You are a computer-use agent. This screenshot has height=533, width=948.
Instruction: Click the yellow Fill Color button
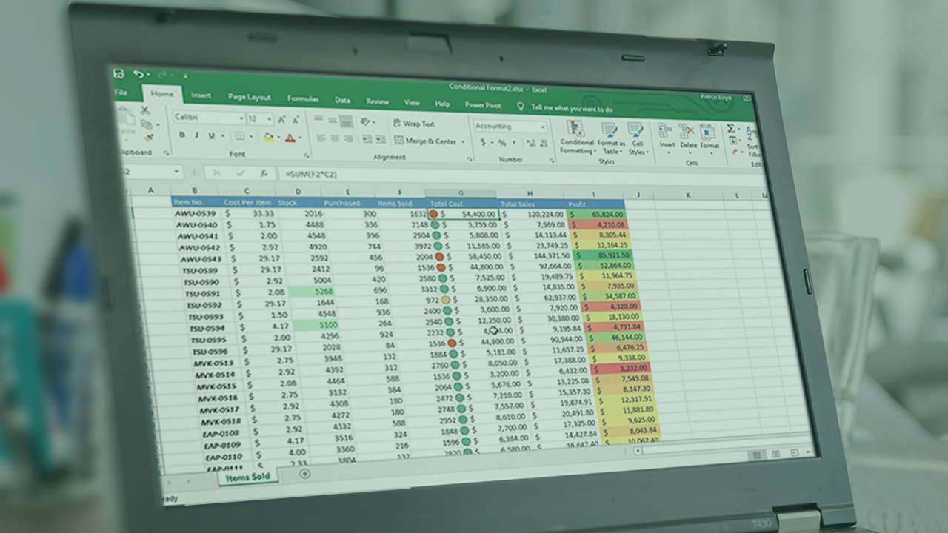pos(268,137)
